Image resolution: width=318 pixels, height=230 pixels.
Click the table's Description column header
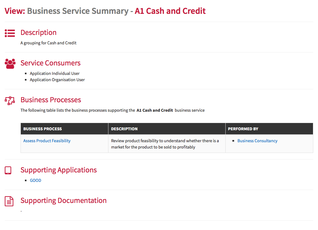tap(167, 129)
